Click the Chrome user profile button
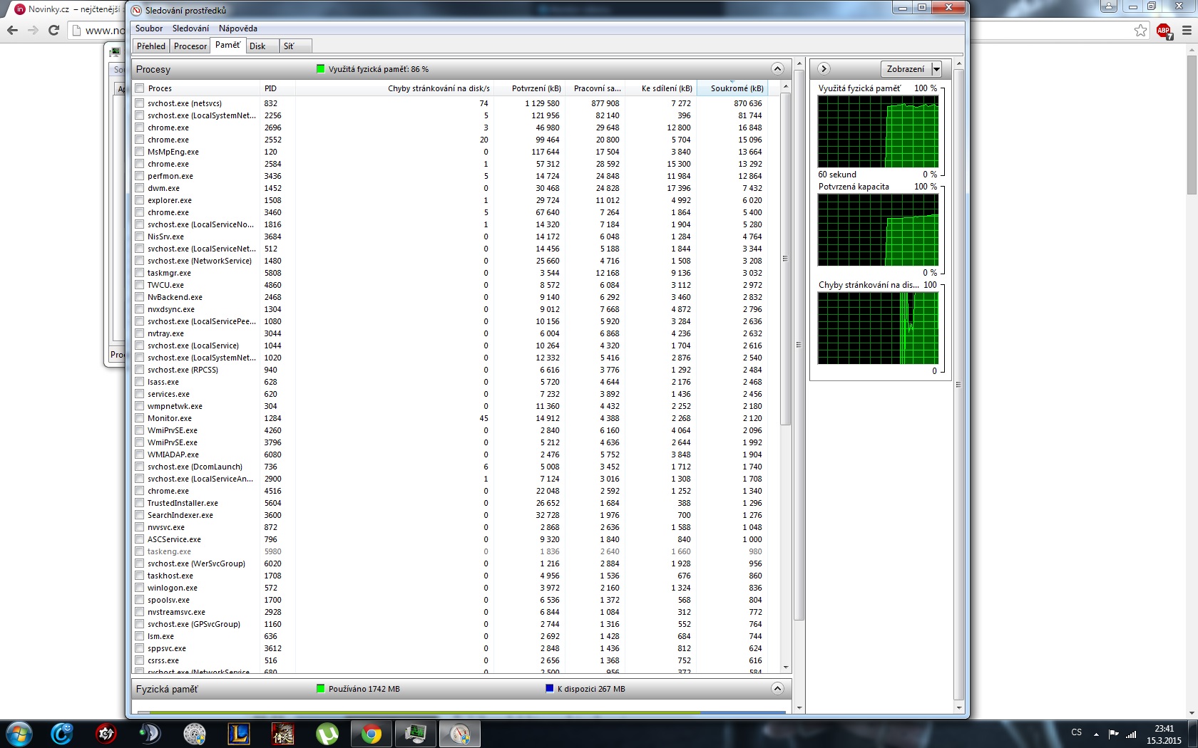 pos(1108,6)
